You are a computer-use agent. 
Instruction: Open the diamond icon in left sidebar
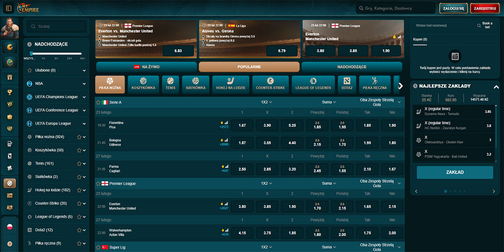point(10,129)
